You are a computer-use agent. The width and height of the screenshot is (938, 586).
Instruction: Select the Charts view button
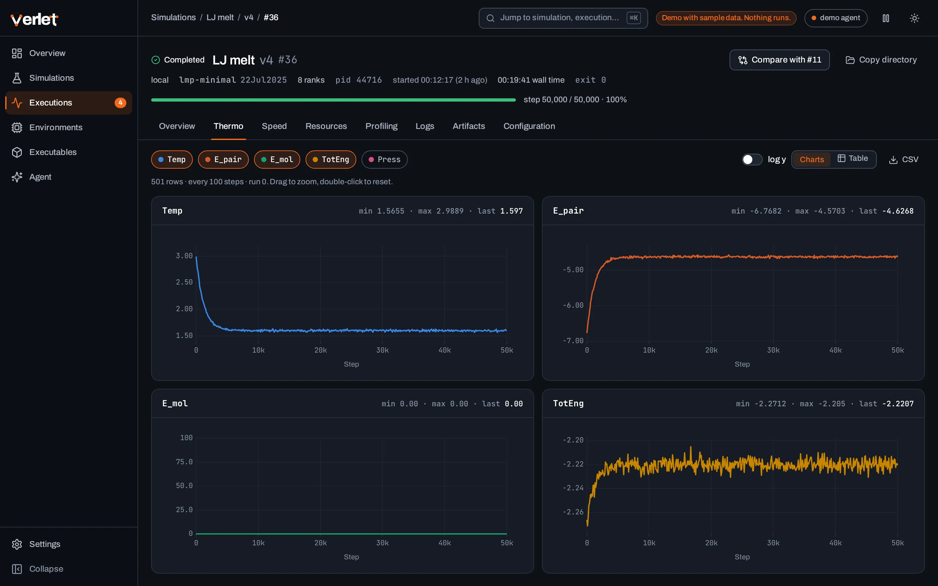(812, 160)
